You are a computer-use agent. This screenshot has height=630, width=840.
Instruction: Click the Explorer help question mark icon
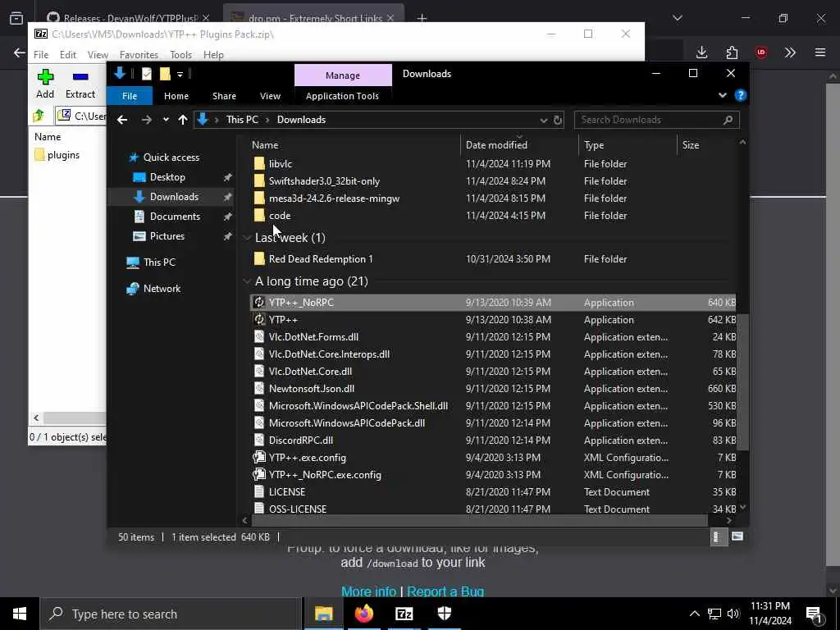click(x=741, y=95)
